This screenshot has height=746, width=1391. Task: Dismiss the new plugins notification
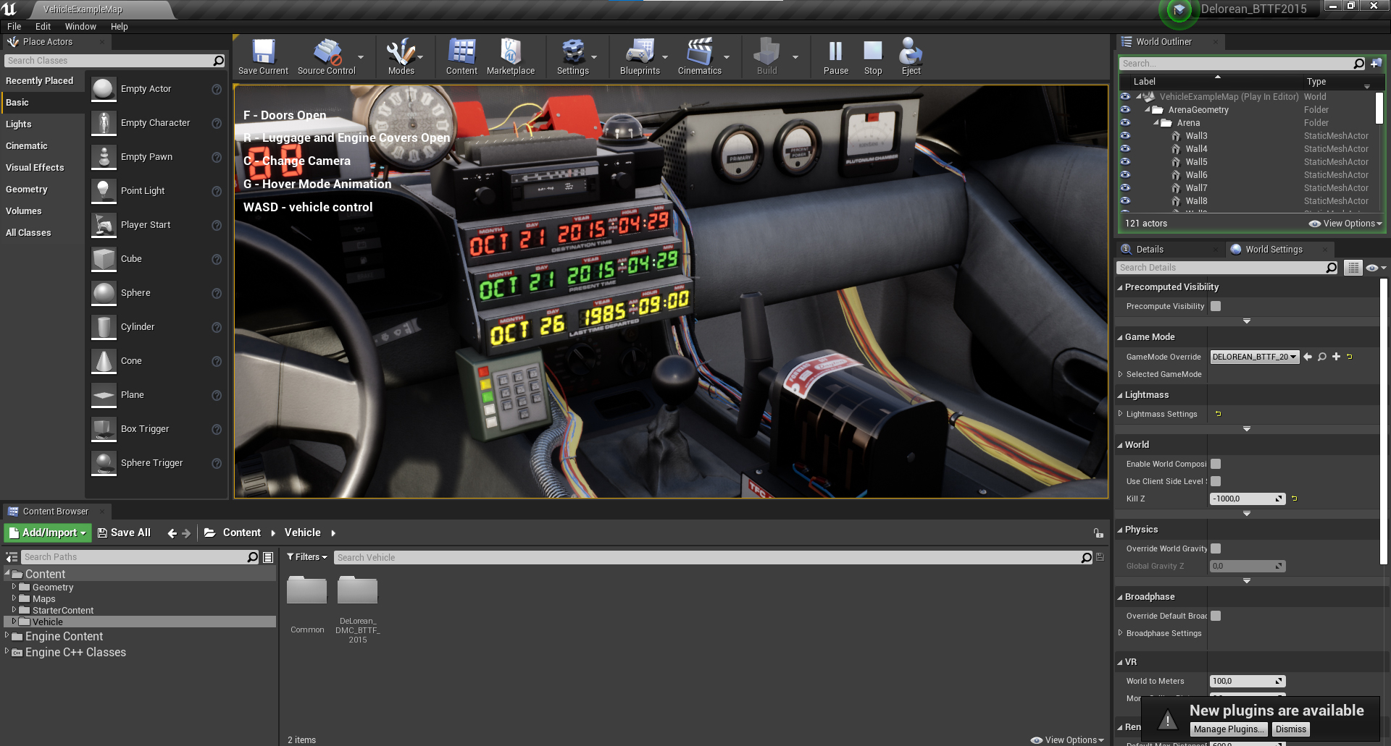1291,729
